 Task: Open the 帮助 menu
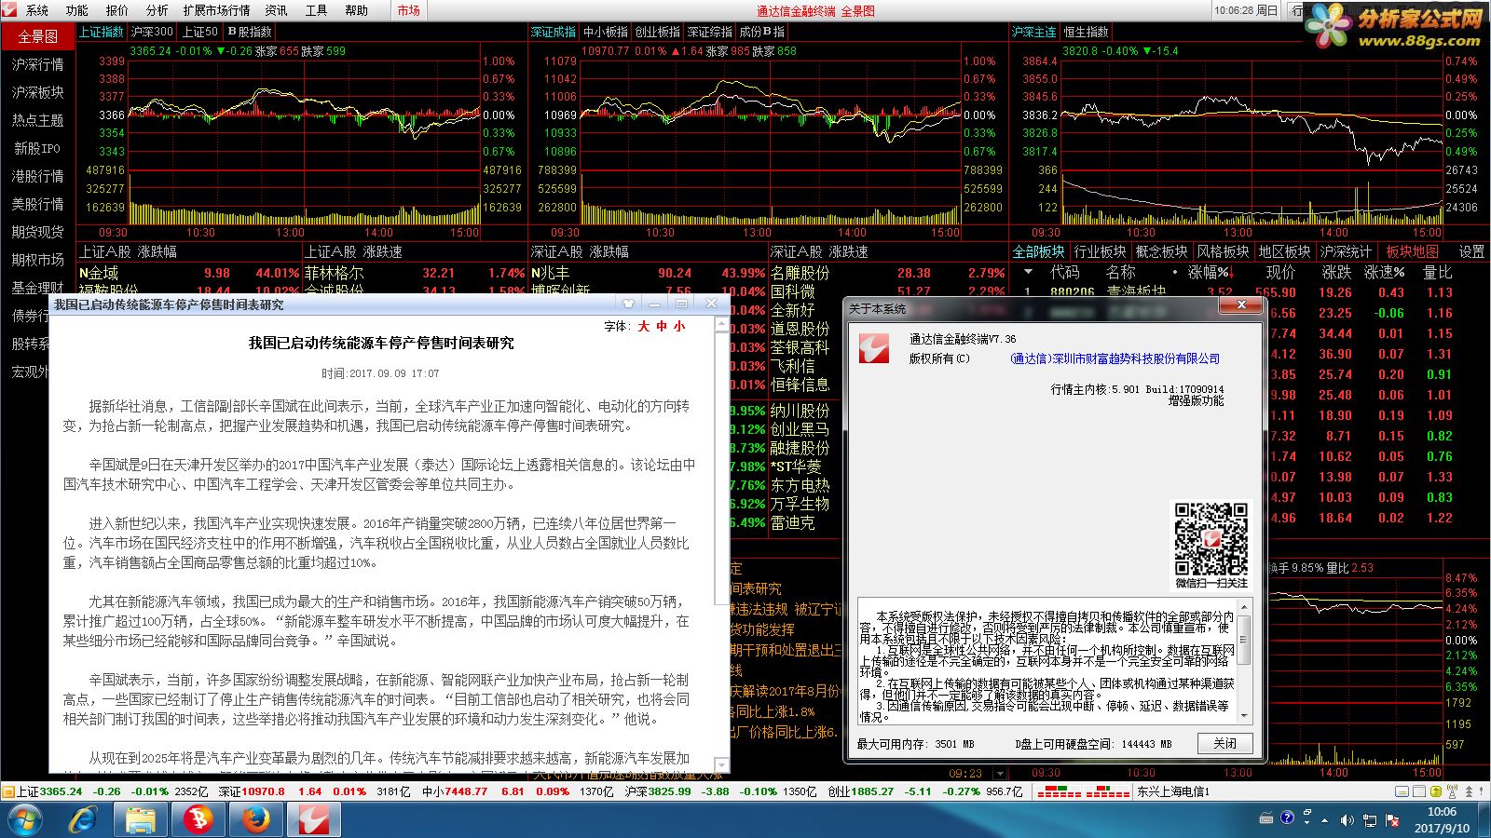(356, 10)
